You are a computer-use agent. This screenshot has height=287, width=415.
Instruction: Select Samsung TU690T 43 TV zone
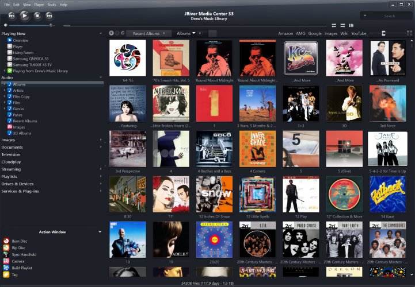click(32, 65)
